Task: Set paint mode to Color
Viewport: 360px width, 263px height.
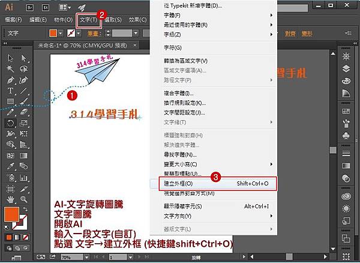Action: 9,237
